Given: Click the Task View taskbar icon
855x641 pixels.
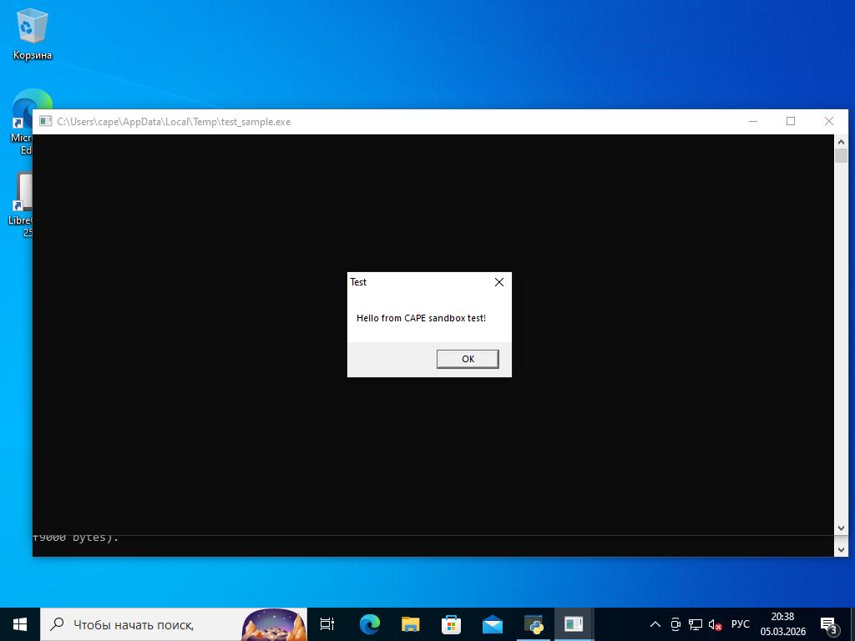Looking at the screenshot, I should (327, 623).
